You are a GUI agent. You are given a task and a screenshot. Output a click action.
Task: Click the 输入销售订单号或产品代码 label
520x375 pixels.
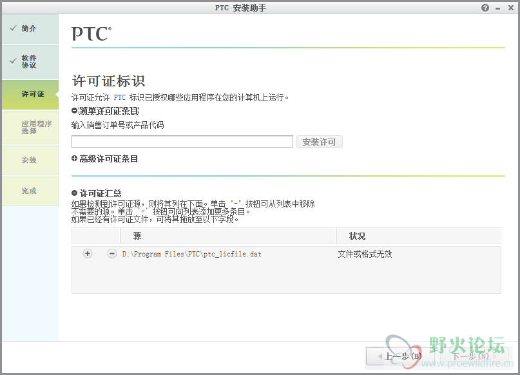tap(118, 125)
